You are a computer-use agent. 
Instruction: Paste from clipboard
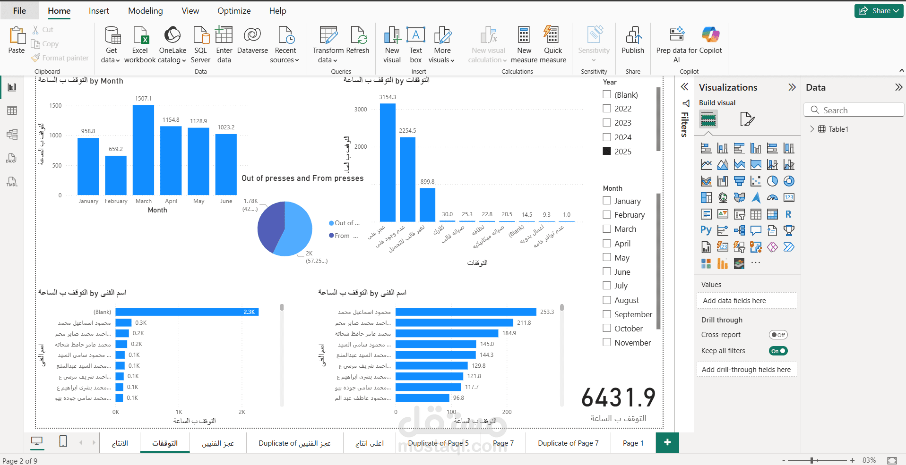pyautogui.click(x=17, y=41)
